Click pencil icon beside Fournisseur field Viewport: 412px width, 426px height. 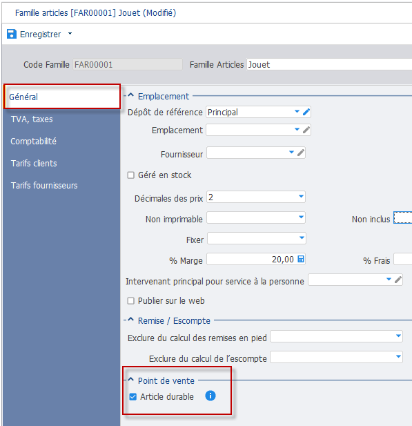tap(301, 153)
